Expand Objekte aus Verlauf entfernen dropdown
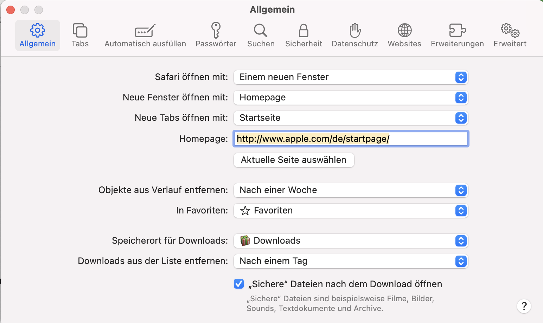 pos(351,190)
